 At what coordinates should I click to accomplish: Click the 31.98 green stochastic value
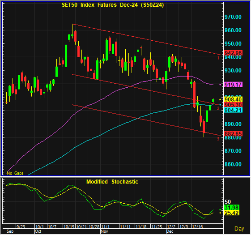pos(232,208)
